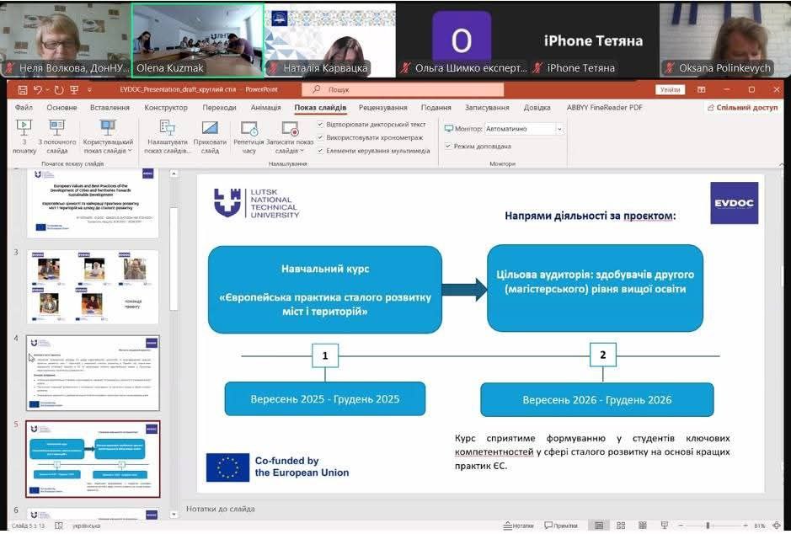Click the Вересень 2025 - Грудень 2025 box
791x534 pixels.
click(325, 399)
